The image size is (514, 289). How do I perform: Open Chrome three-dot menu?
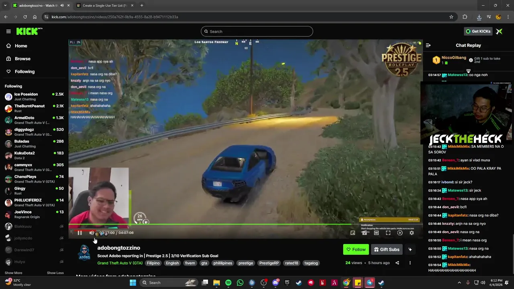tap(508, 17)
